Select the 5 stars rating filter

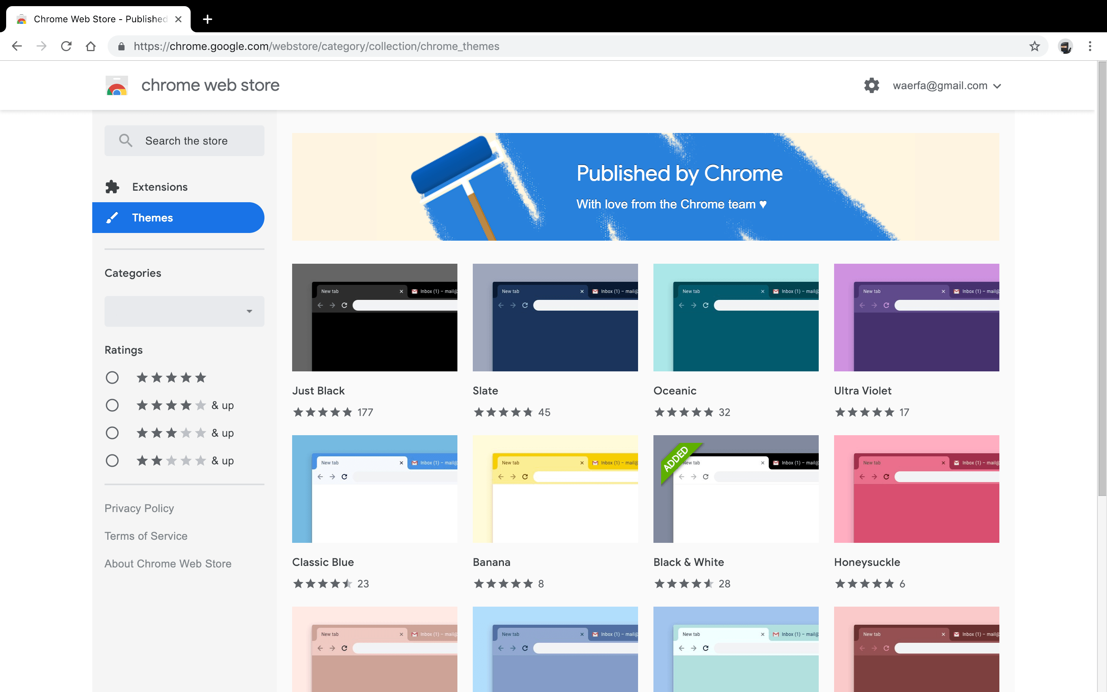pyautogui.click(x=112, y=378)
